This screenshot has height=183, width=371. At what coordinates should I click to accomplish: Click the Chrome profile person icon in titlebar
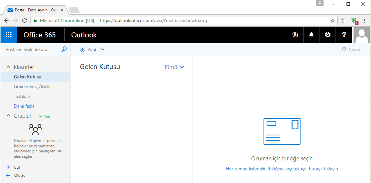320,3
